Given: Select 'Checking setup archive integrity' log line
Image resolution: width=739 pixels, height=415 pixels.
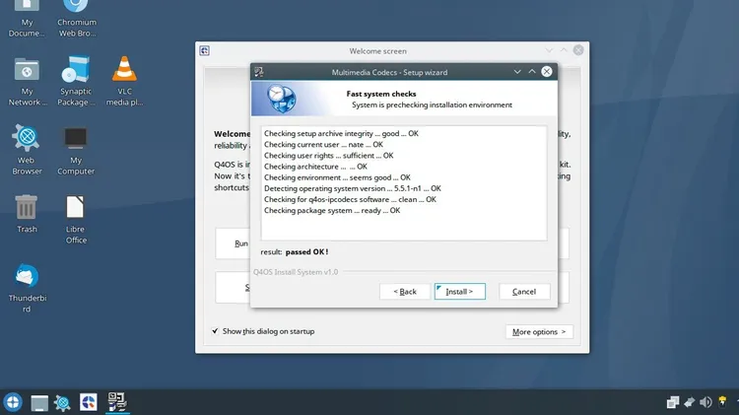Looking at the screenshot, I should click(341, 133).
